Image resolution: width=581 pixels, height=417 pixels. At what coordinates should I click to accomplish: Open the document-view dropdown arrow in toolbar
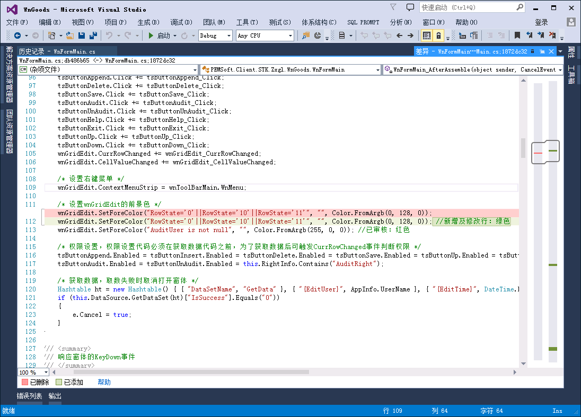coord(350,36)
